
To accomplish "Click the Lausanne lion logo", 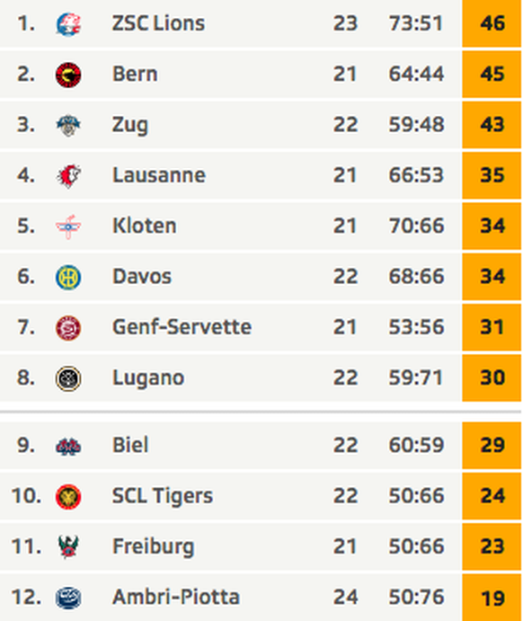I will (x=68, y=176).
